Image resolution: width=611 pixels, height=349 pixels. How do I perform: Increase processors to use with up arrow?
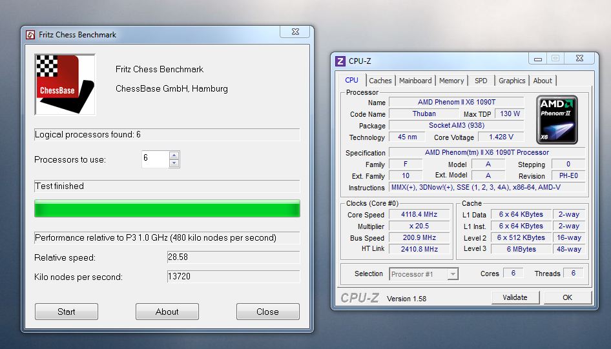(x=174, y=155)
